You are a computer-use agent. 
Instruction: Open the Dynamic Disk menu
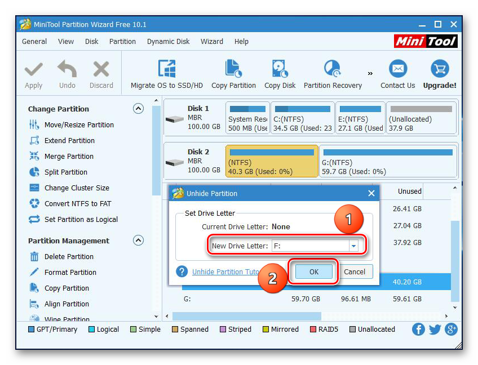pos(169,41)
